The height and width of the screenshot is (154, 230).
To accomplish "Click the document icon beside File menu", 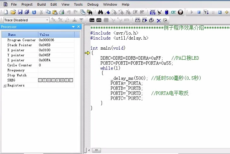I will [6, 4].
